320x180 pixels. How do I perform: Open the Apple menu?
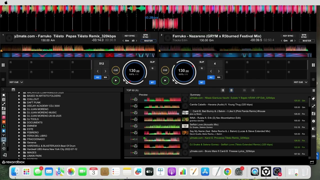6,2
